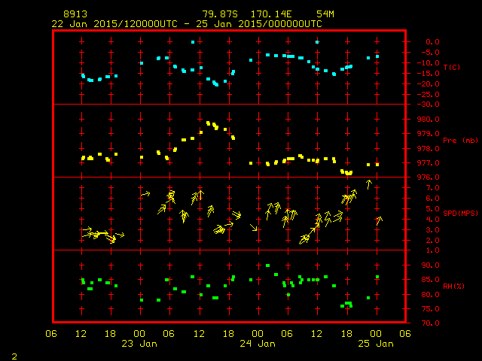Click the "SPD(MPS)" wind speed label
The height and width of the screenshot is (361, 482).
(x=460, y=213)
